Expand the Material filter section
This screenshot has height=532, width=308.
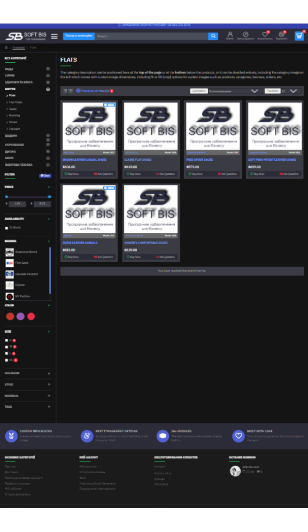(x=28, y=396)
